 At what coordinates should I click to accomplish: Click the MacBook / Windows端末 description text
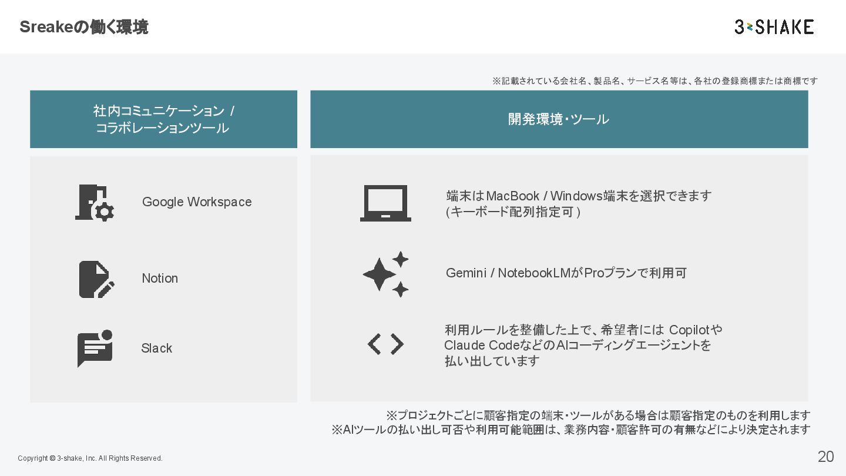pos(579,203)
